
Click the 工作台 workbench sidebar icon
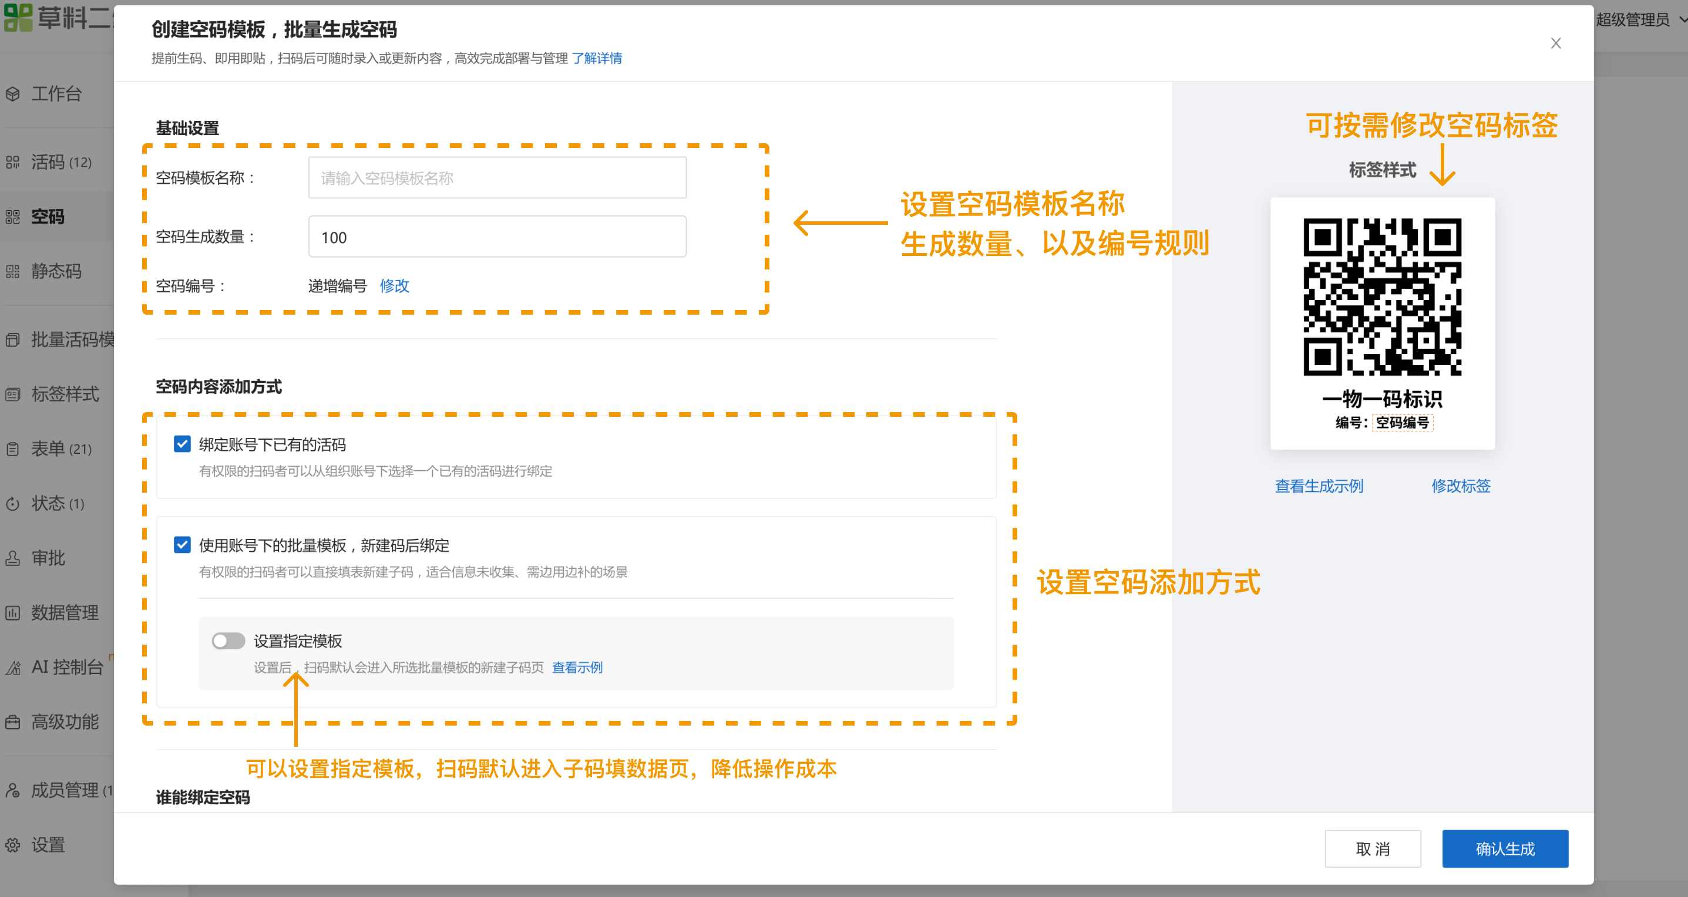click(13, 95)
